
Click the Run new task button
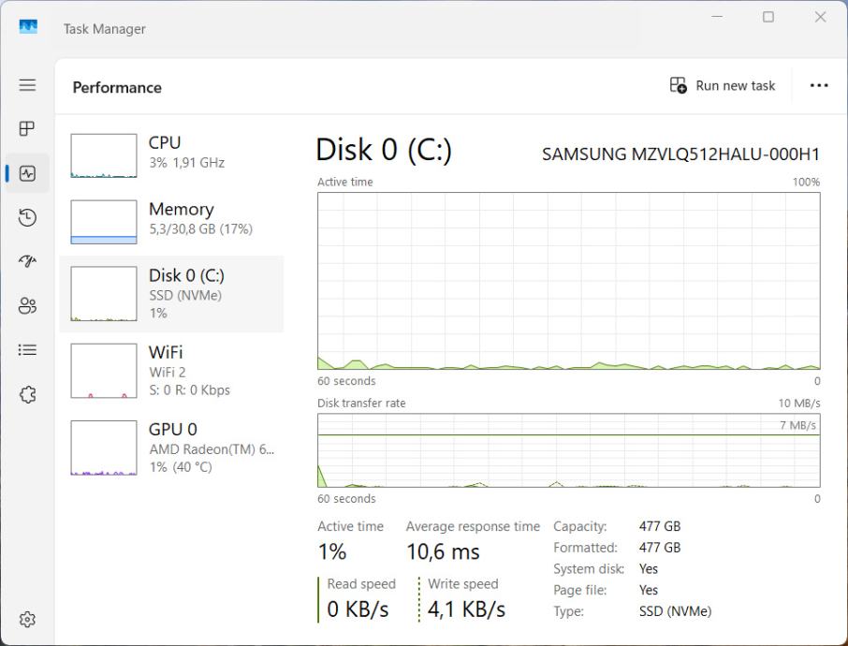pos(723,86)
